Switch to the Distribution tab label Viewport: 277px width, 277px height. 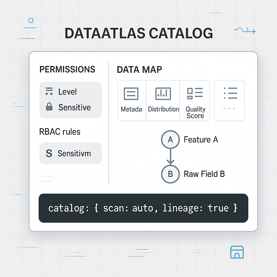[163, 109]
